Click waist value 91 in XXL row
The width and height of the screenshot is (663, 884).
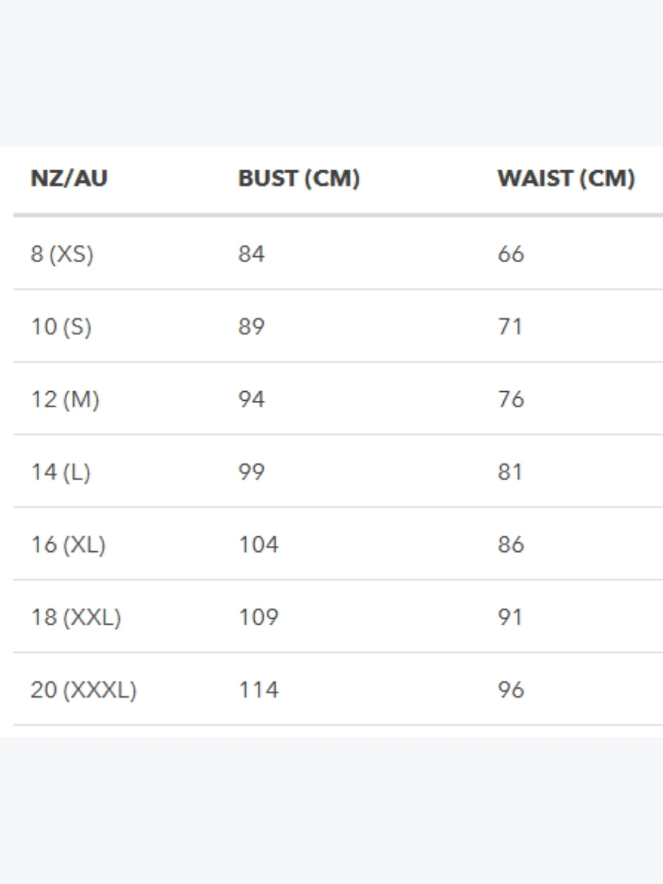click(510, 617)
